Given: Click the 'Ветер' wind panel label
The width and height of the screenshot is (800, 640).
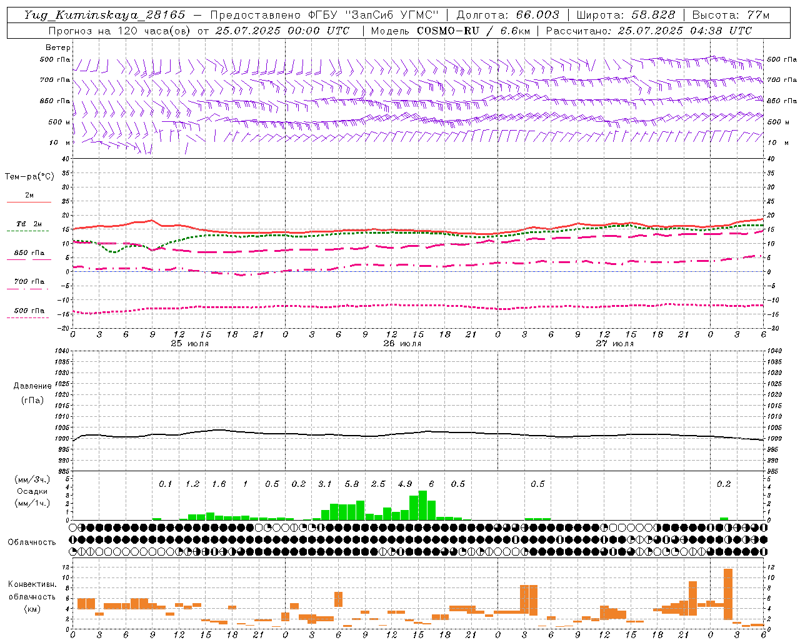Looking at the screenshot, I should [58, 47].
